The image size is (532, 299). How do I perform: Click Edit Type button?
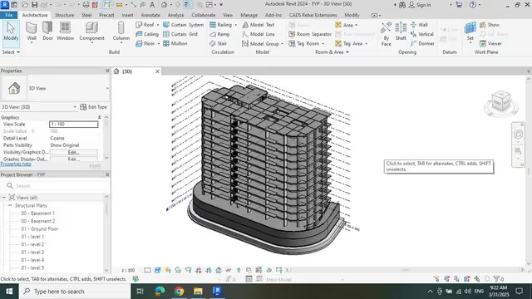93,107
